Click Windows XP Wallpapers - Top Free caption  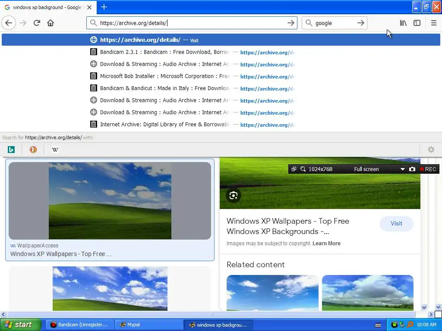point(61,254)
